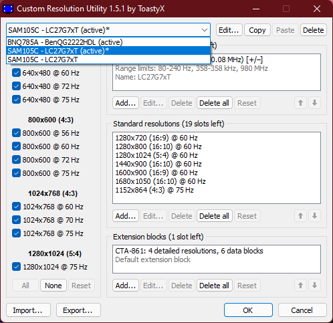This screenshot has height=323, width=333.
Task: Add an extension block
Action: (x=126, y=285)
